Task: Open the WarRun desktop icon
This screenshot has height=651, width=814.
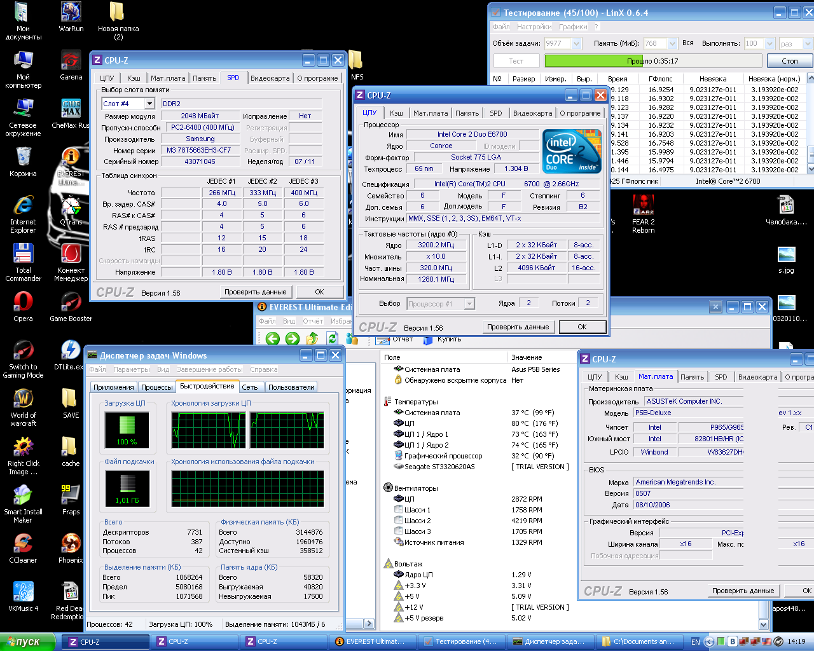Action: (71, 17)
